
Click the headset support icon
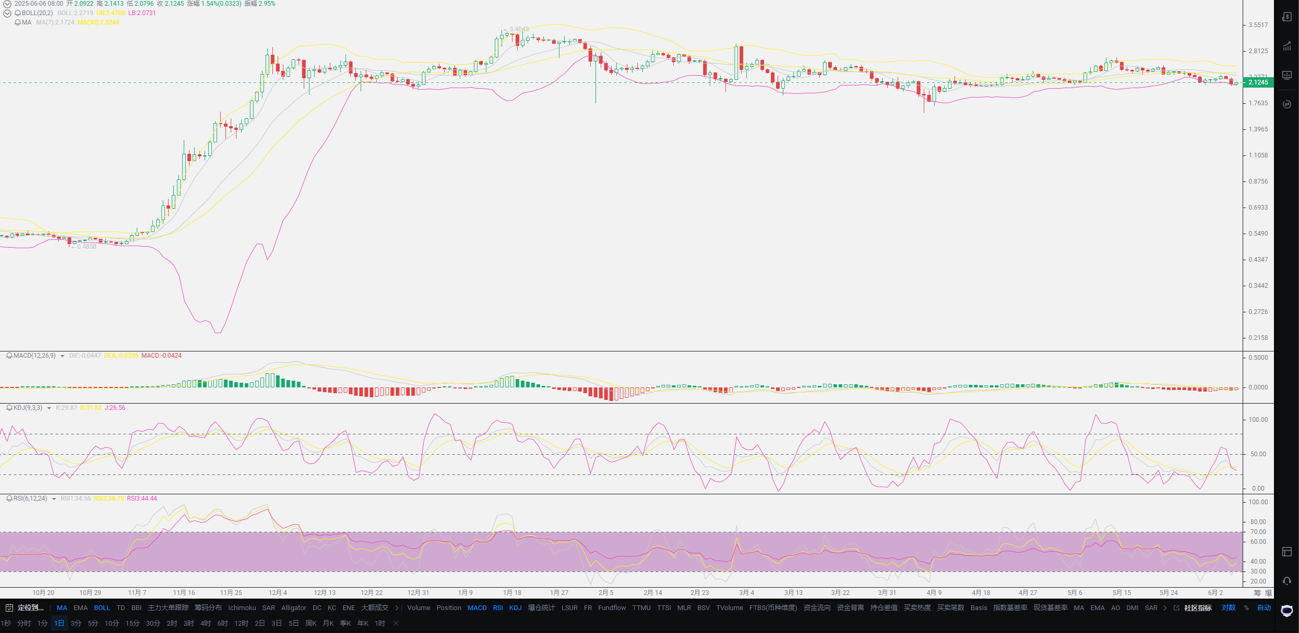coord(1286,581)
